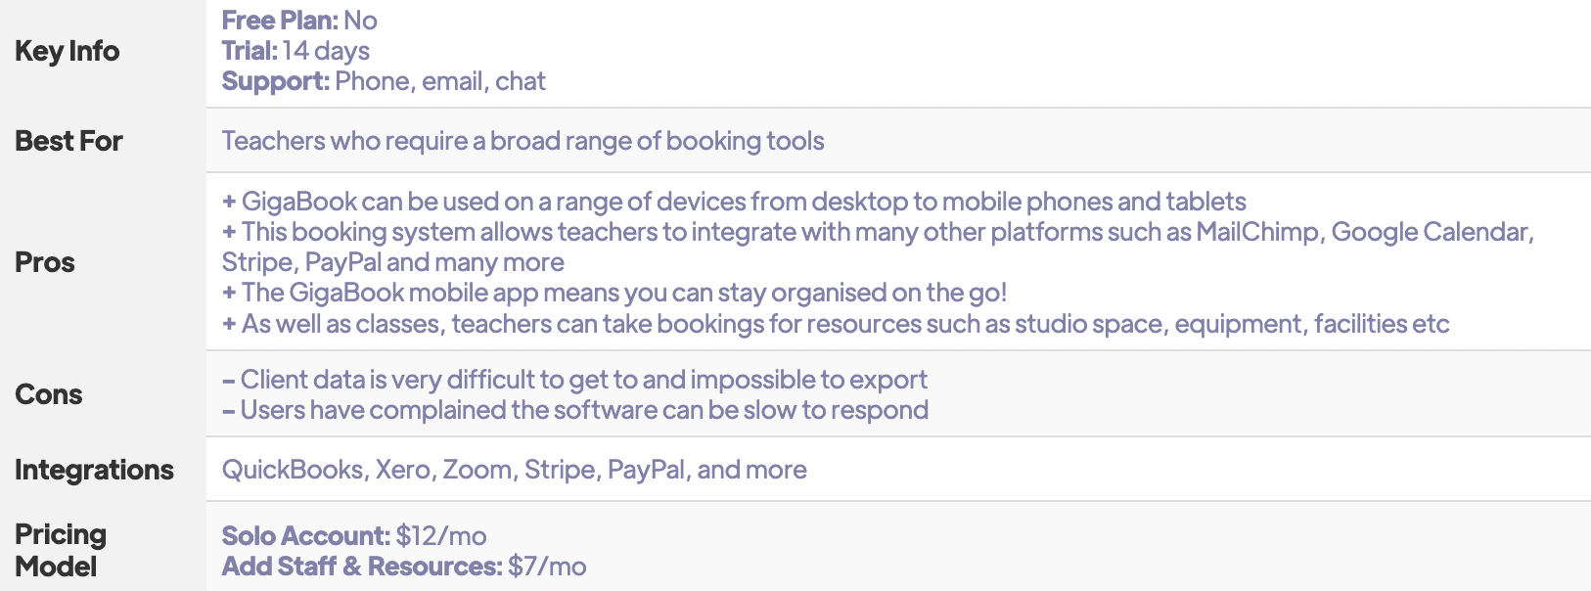This screenshot has width=1591, height=591.
Task: Select the Best For row label
Action: tap(68, 141)
